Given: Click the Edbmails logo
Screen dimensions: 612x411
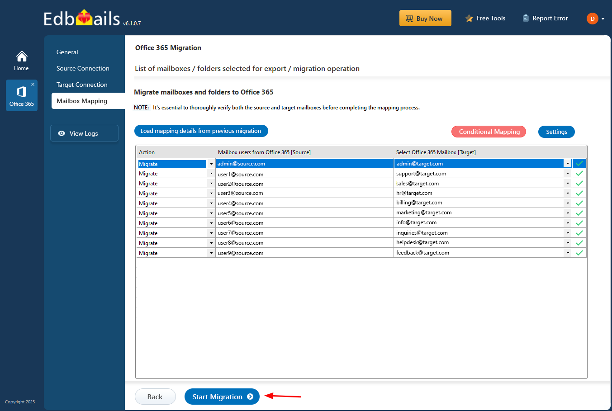Looking at the screenshot, I should click(x=82, y=19).
